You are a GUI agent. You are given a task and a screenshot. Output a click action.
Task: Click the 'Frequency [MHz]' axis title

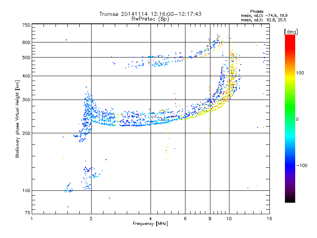point(150,224)
